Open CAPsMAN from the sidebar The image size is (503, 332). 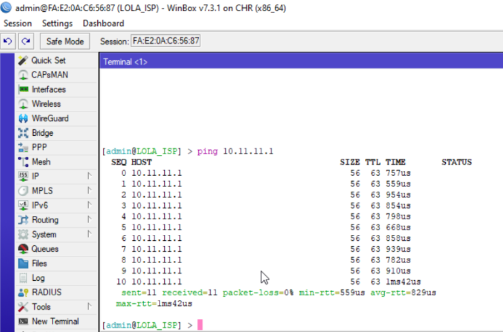click(24, 75)
